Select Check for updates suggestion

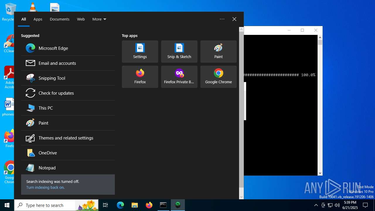click(68, 93)
